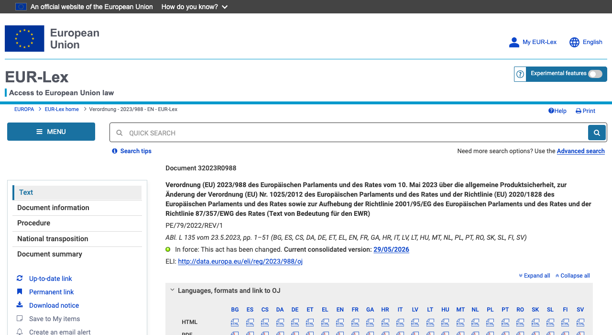Open the PT language HTML document icon
Screen dimensions: 612x335
505,323
